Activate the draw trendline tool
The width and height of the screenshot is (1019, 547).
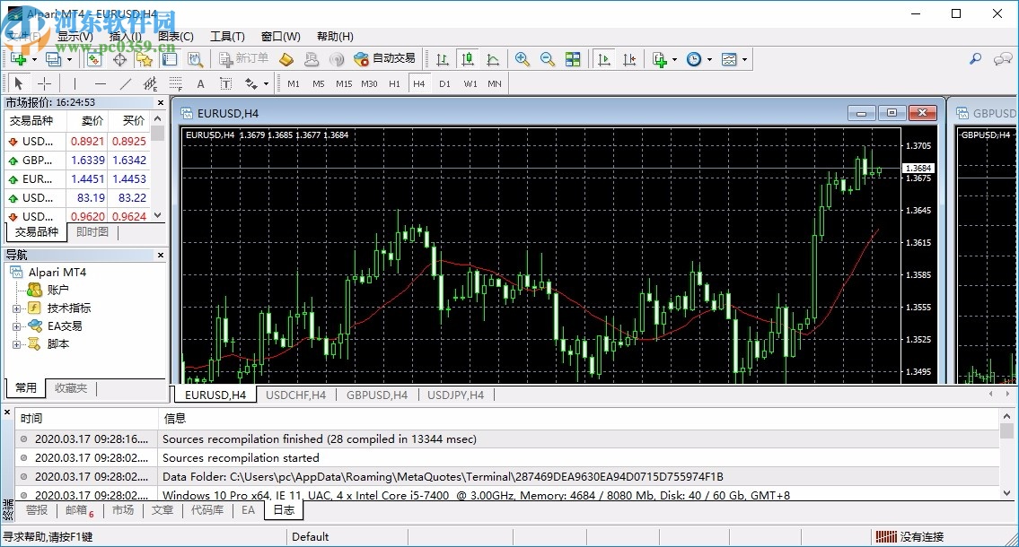tap(126, 83)
